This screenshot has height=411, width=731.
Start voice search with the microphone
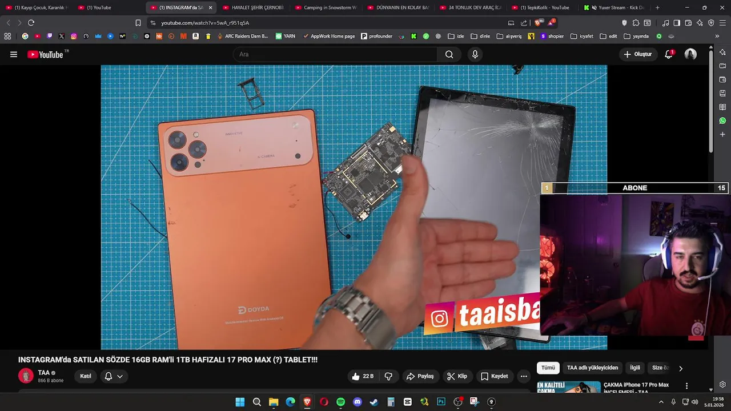(475, 54)
